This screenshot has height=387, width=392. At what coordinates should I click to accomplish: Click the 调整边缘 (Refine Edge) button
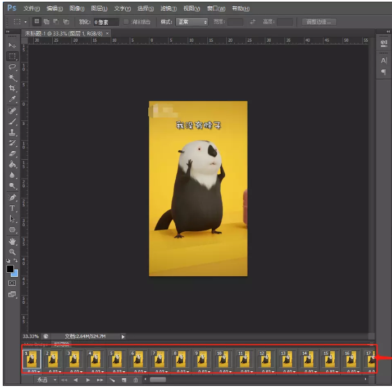319,22
